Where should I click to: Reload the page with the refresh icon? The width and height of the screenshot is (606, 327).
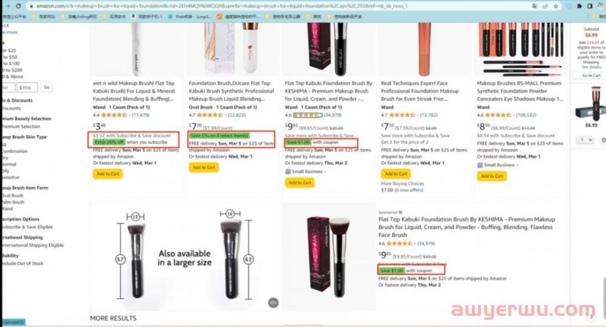[x=18, y=6]
